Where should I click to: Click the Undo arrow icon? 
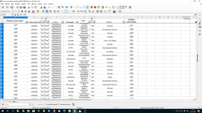coord(49,7)
